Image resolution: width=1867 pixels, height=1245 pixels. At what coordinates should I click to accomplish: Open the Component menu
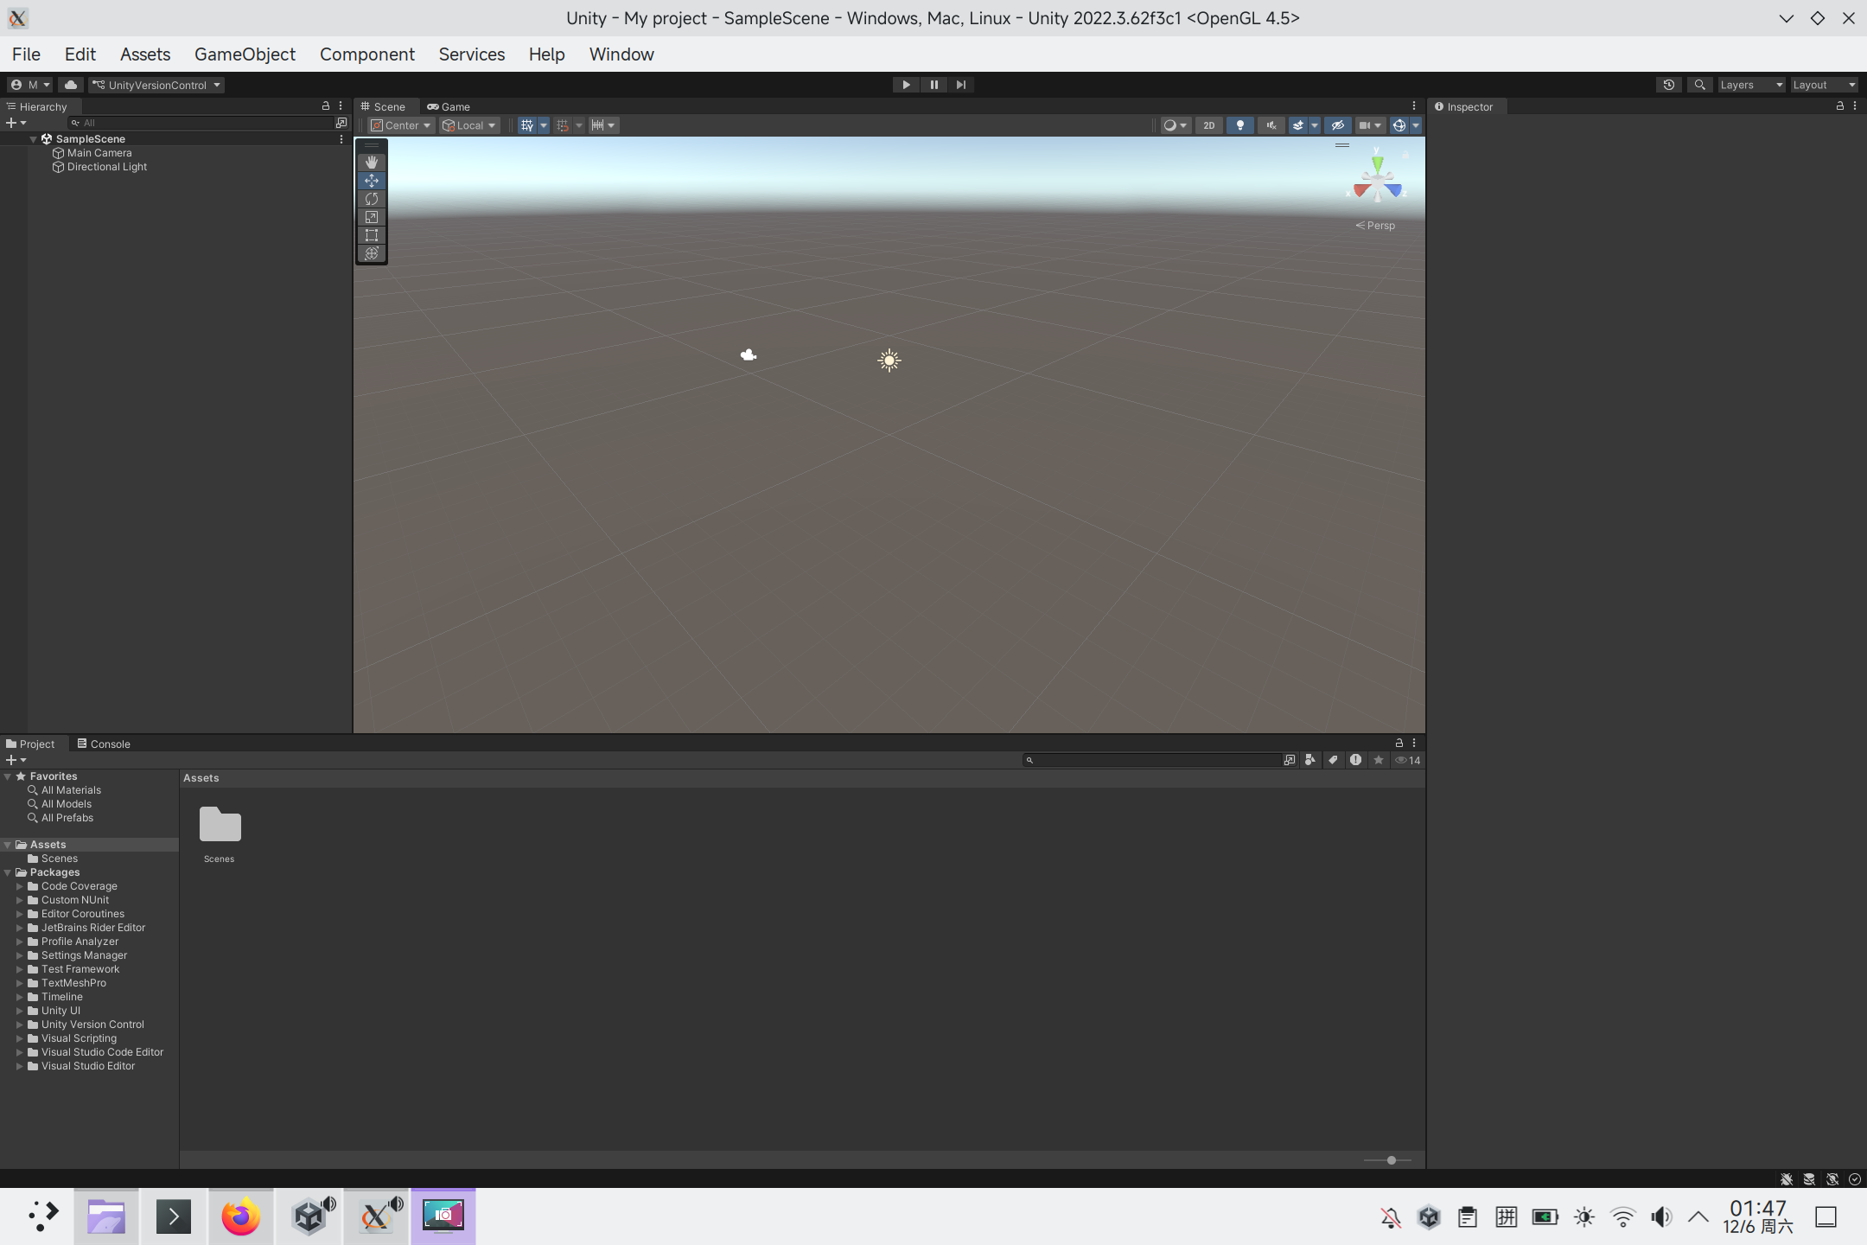367,54
